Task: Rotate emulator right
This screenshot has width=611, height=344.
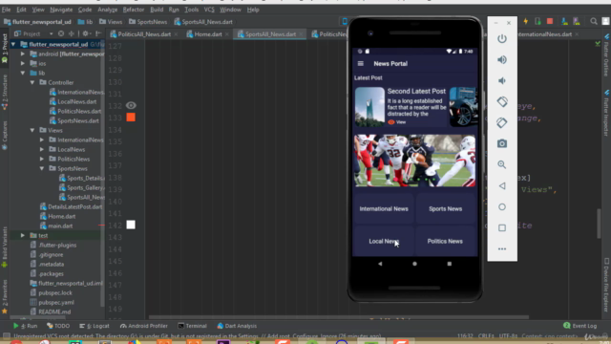Action: [502, 123]
